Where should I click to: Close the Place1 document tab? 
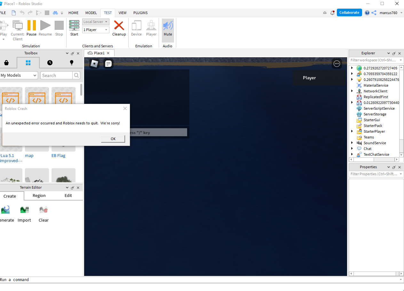coord(108,53)
